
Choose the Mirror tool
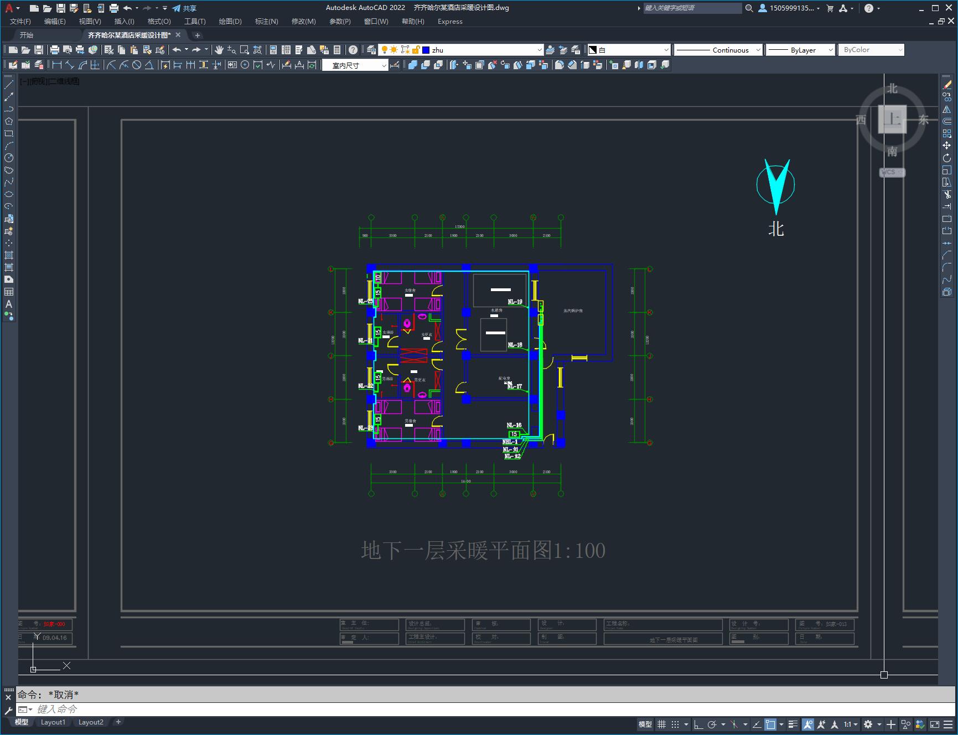(x=947, y=109)
